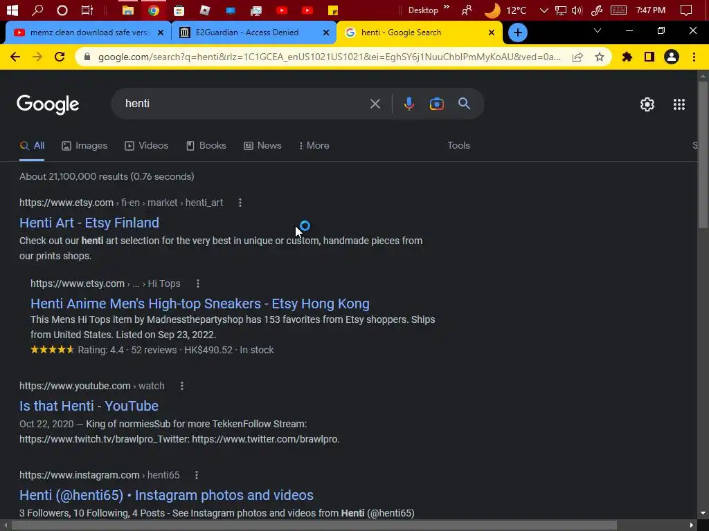Open the menu beside the etsy.com henti_art URL
This screenshot has height=531, width=709.
[x=240, y=203]
